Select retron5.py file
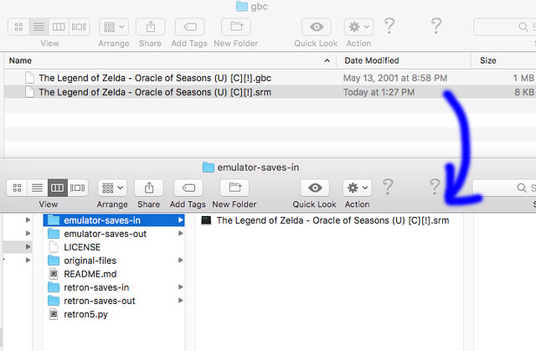Image resolution: width=536 pixels, height=351 pixels. (x=114, y=314)
